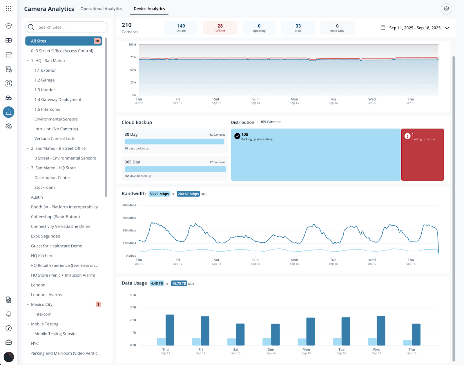The image size is (464, 365).
Task: Click the settings gear icon top right
Action: (x=446, y=9)
